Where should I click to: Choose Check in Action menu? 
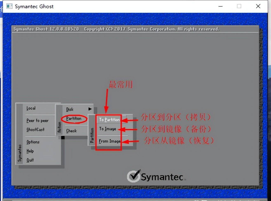pos(72,131)
